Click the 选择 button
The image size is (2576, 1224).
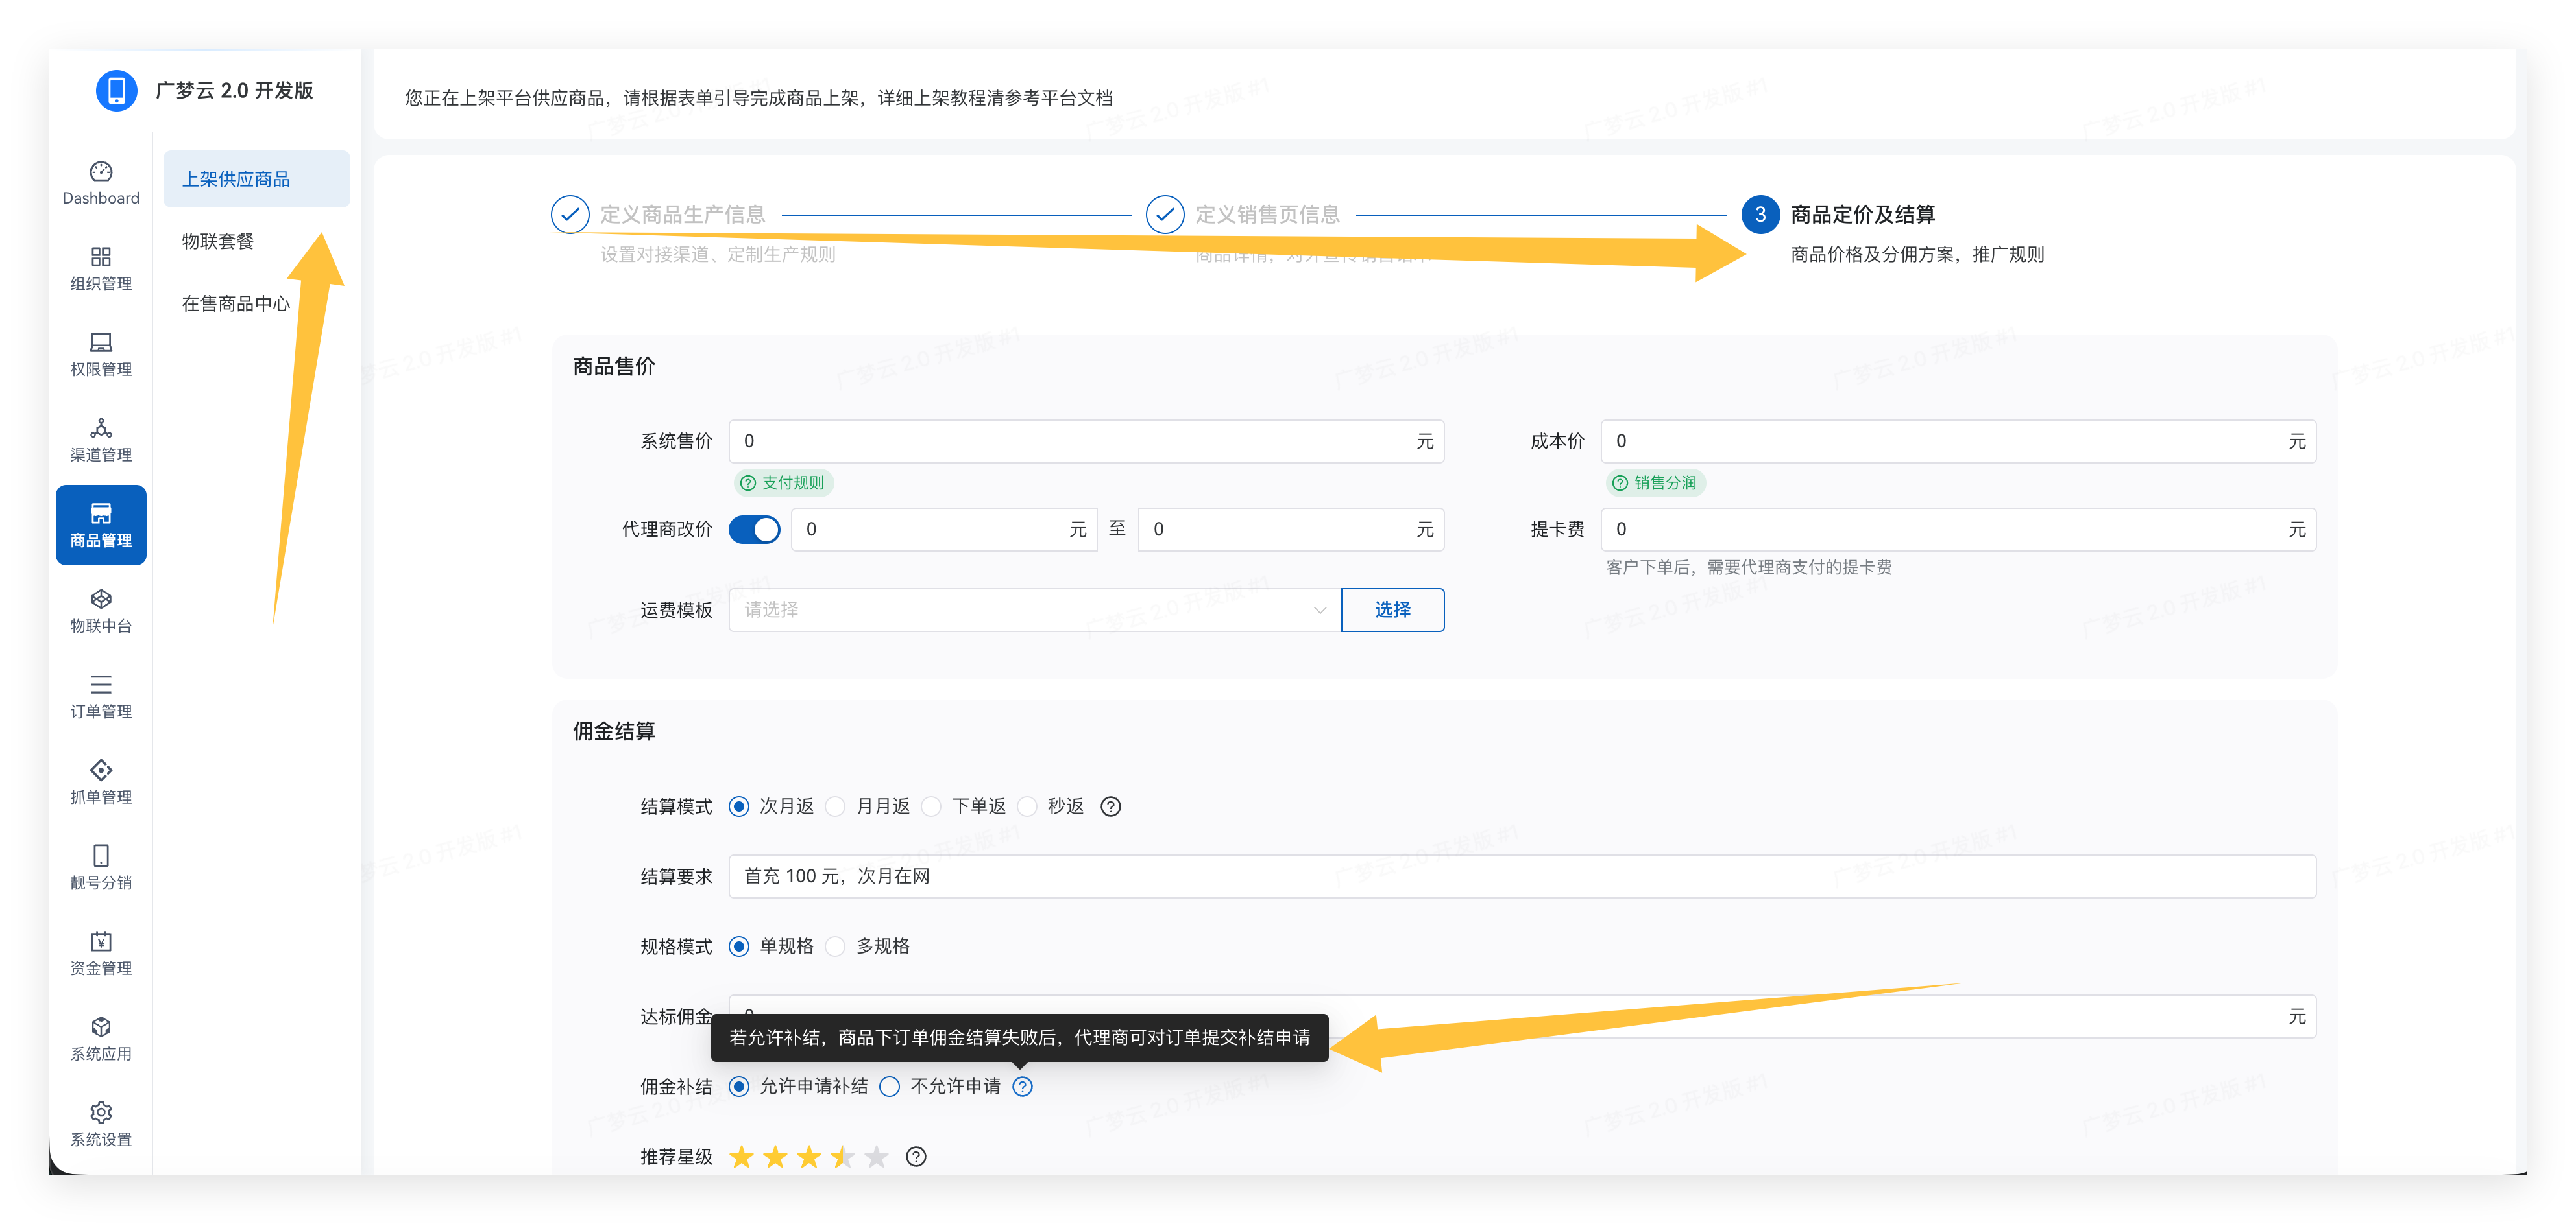pyautogui.click(x=1392, y=609)
